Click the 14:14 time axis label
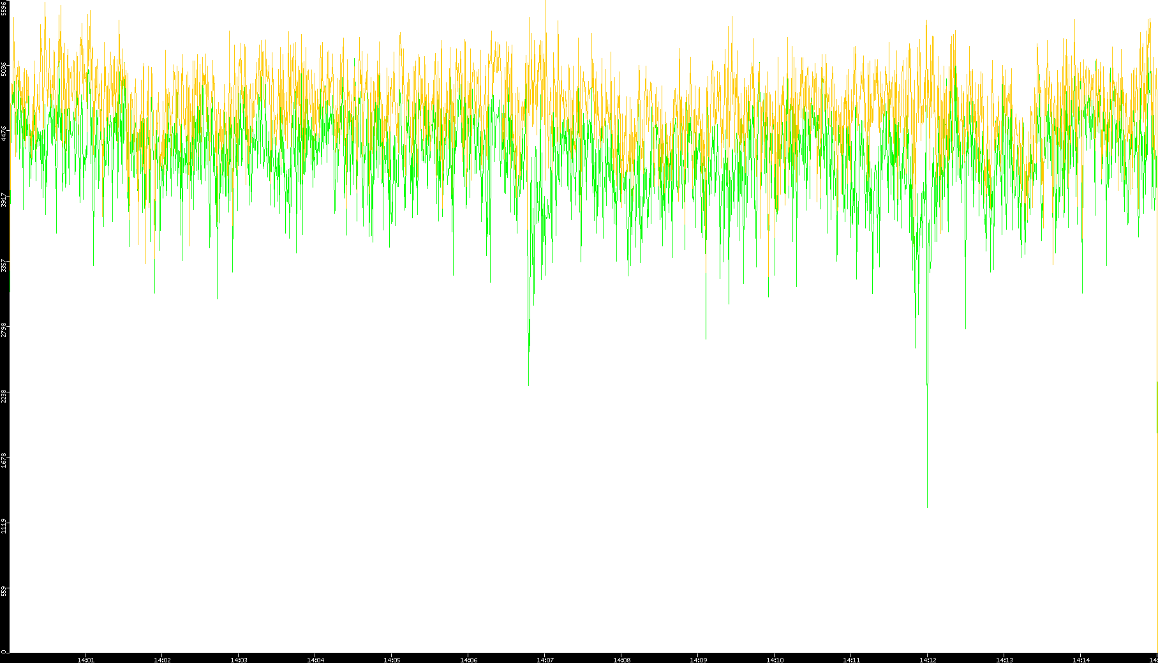 tap(1081, 660)
